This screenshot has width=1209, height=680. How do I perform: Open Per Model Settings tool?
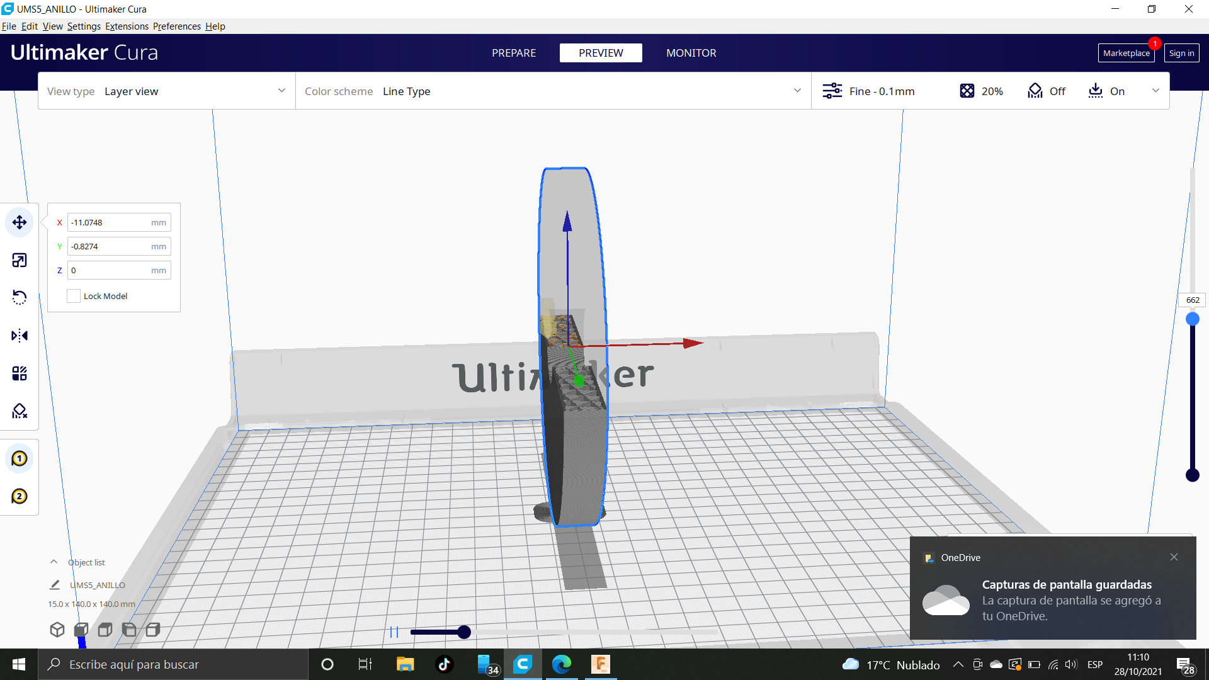coord(20,373)
